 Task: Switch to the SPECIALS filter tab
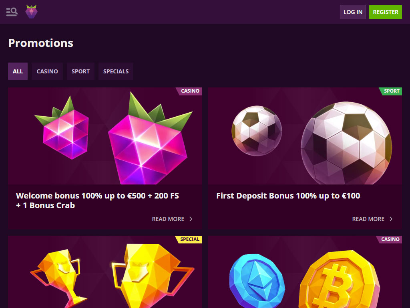tap(116, 71)
